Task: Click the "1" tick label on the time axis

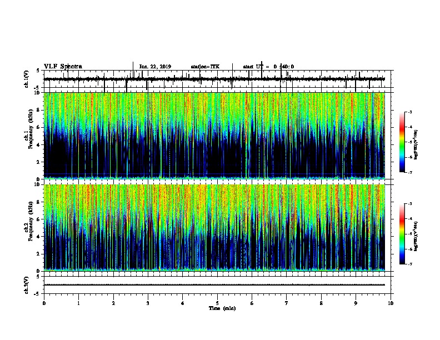Action: click(x=78, y=303)
